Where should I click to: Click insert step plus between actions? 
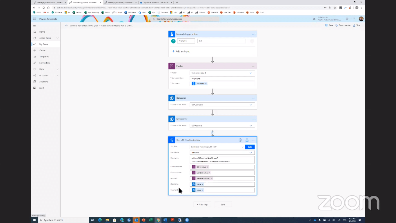(212, 133)
